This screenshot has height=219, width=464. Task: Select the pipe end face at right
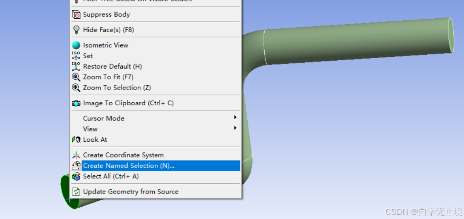click(451, 36)
